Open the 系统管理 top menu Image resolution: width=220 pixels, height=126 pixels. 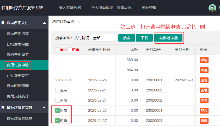(x=149, y=8)
